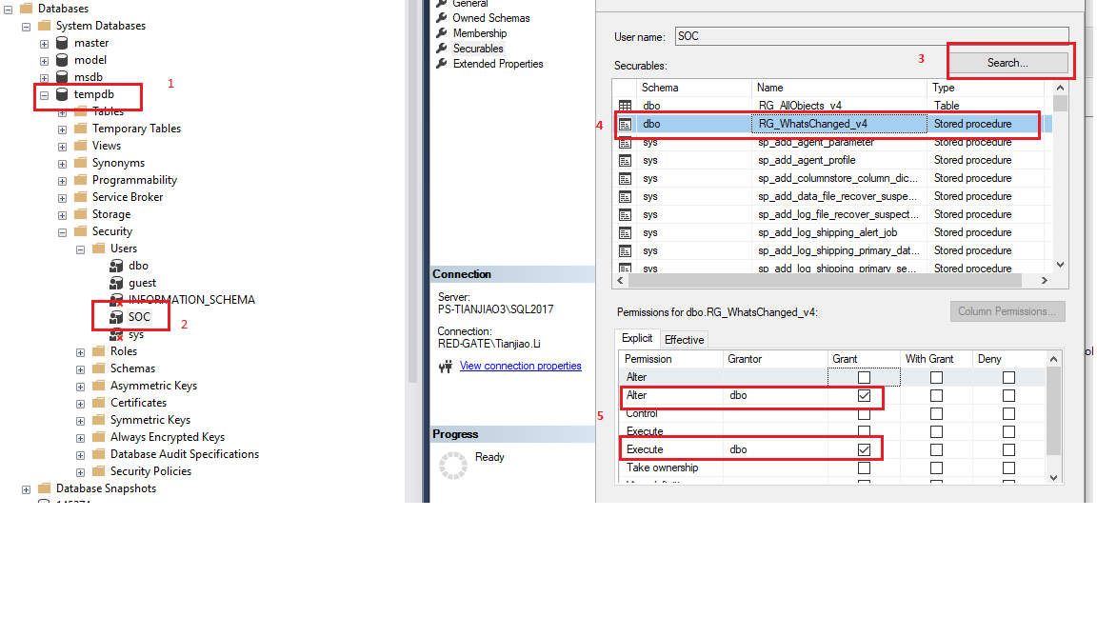Click the Membership wrench icon
The width and height of the screenshot is (1097, 617).
[442, 33]
